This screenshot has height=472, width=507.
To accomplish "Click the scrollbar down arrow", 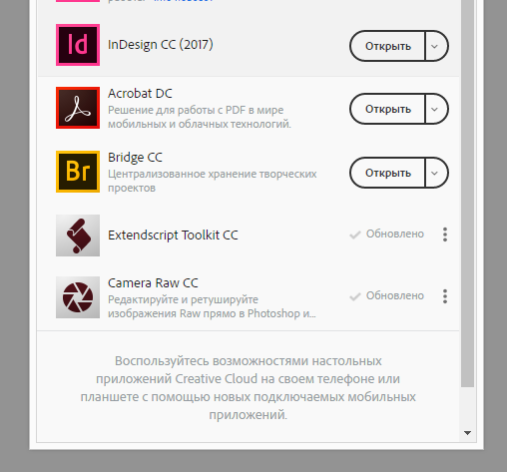I will (467, 433).
